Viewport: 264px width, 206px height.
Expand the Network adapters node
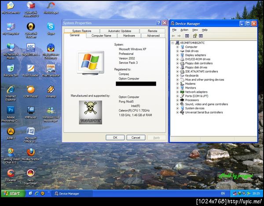coord(177,92)
